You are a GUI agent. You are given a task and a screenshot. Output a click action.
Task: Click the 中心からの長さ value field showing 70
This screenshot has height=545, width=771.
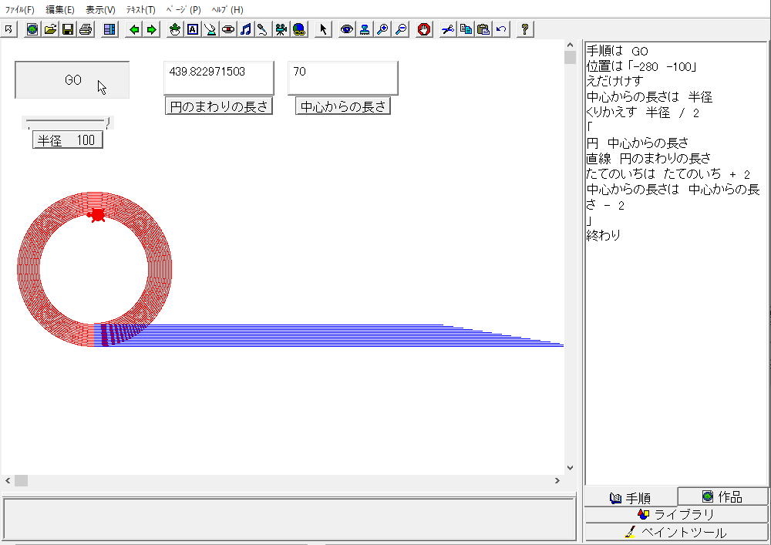343,78
